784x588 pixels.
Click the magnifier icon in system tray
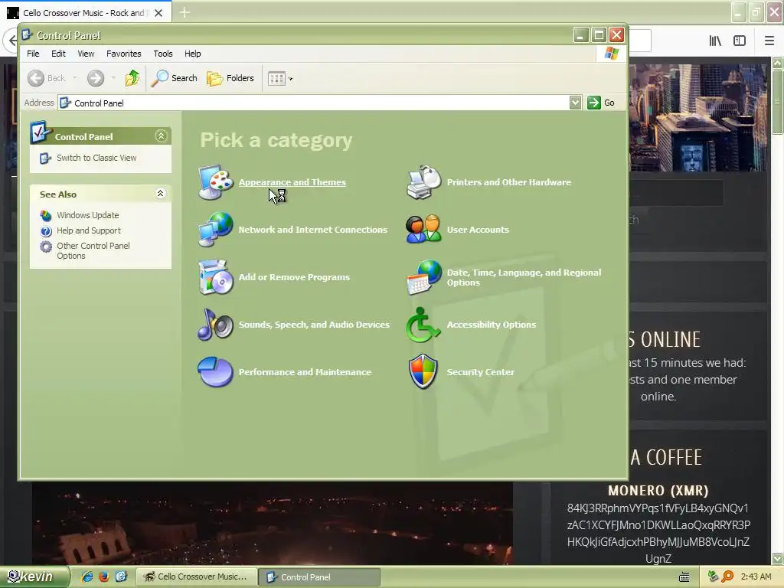[x=727, y=577]
